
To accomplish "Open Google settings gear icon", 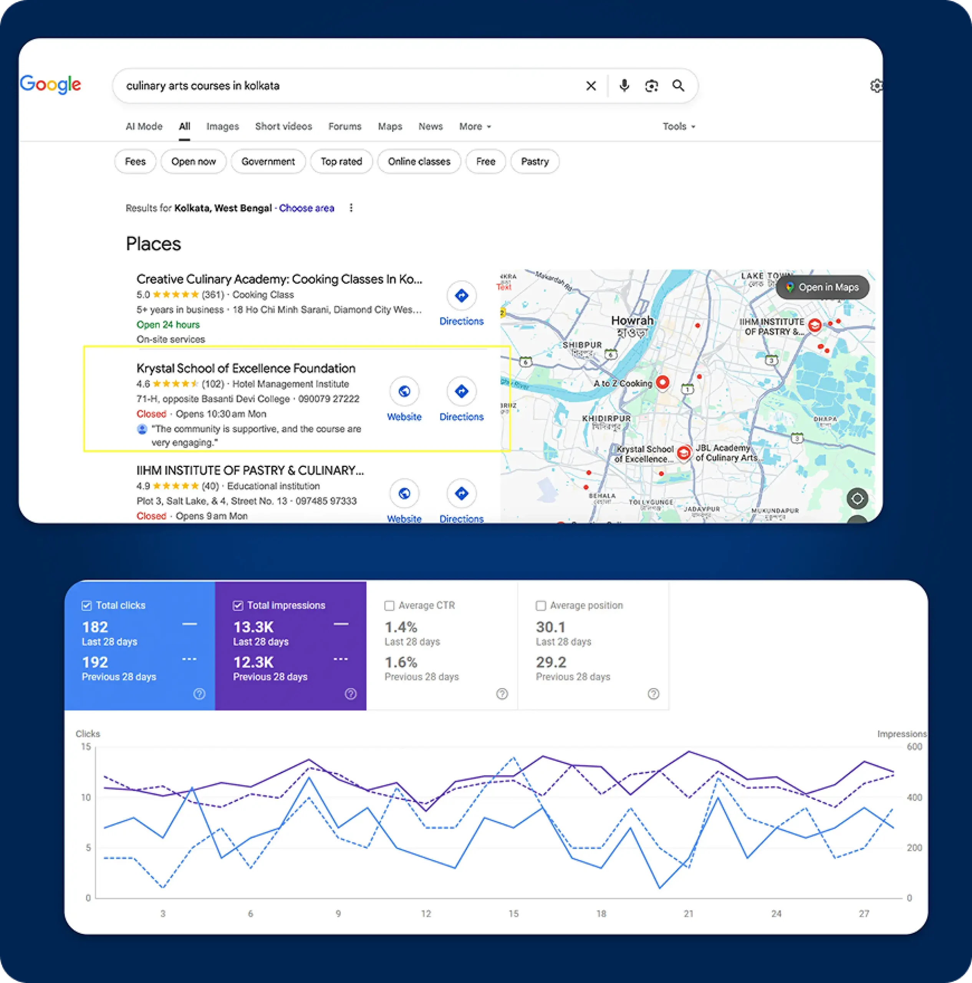I will click(x=876, y=86).
